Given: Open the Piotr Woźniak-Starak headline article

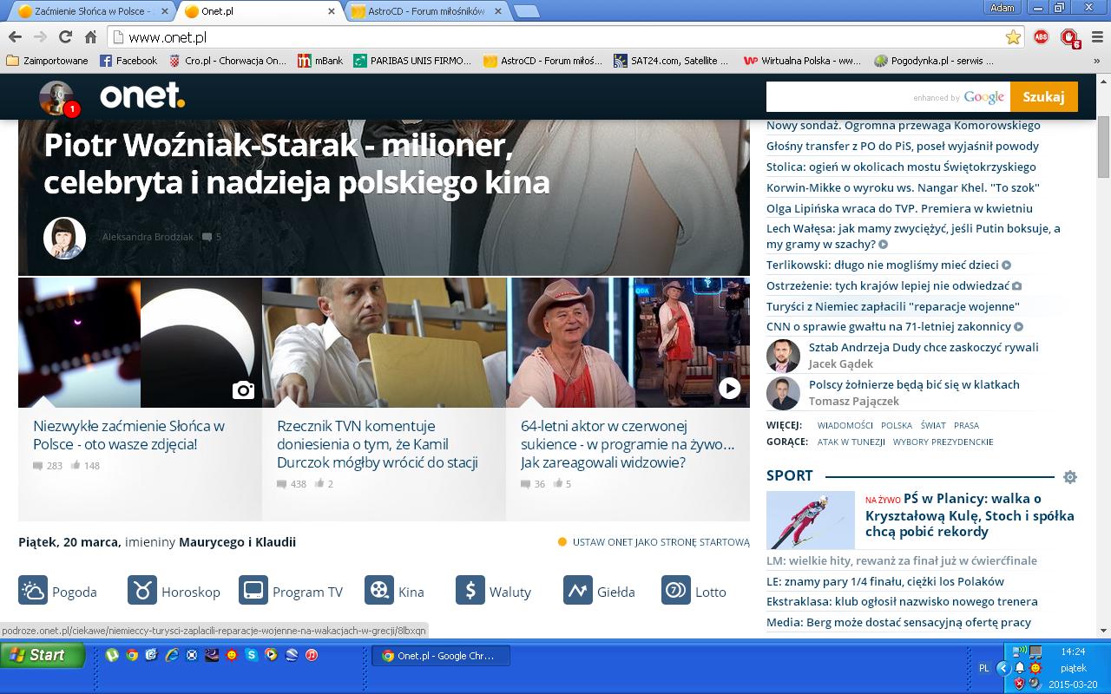Looking at the screenshot, I should tap(297, 163).
